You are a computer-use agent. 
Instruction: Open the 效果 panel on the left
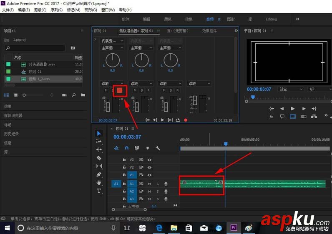pos(8,106)
